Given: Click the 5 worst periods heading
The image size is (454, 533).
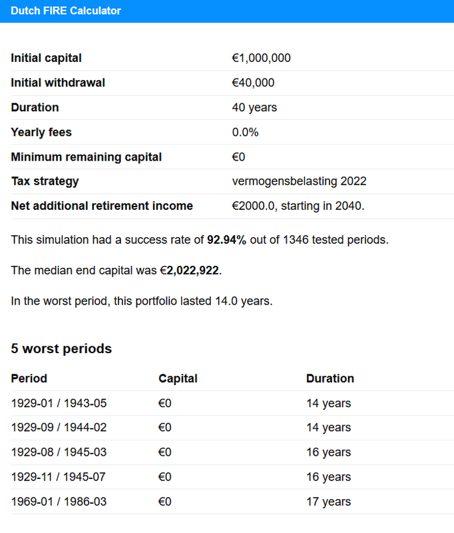Looking at the screenshot, I should [x=61, y=348].
